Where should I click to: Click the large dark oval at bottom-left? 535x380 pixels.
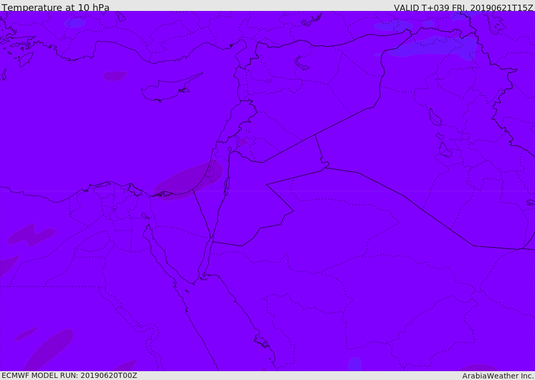pos(50,349)
